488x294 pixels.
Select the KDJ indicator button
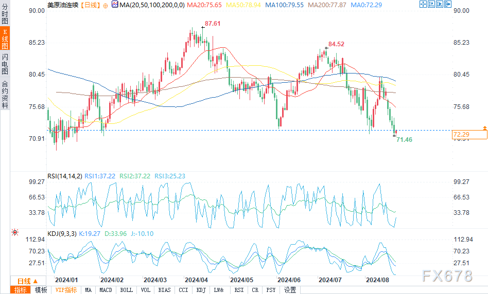click(201, 290)
